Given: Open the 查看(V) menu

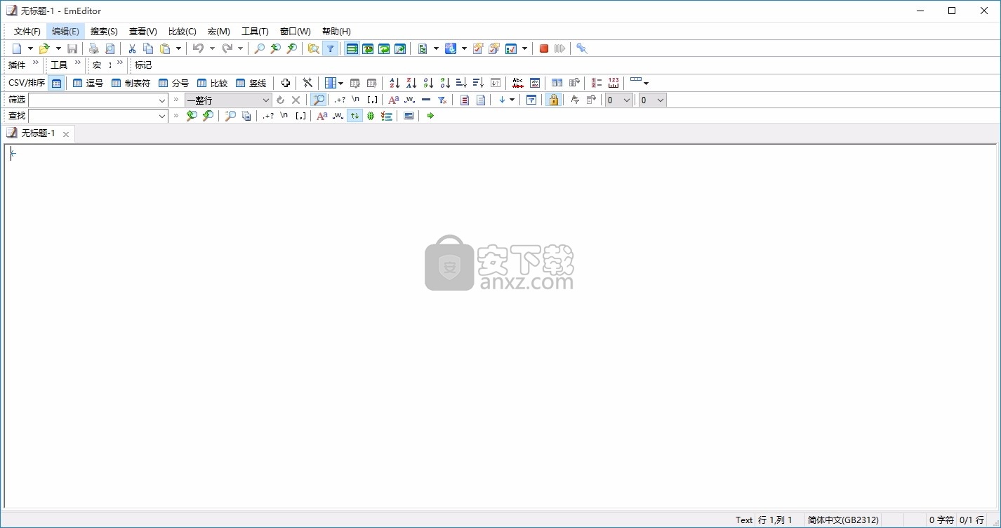Looking at the screenshot, I should click(x=142, y=32).
